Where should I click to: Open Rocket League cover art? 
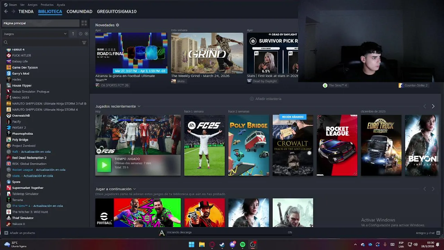pos(337,145)
